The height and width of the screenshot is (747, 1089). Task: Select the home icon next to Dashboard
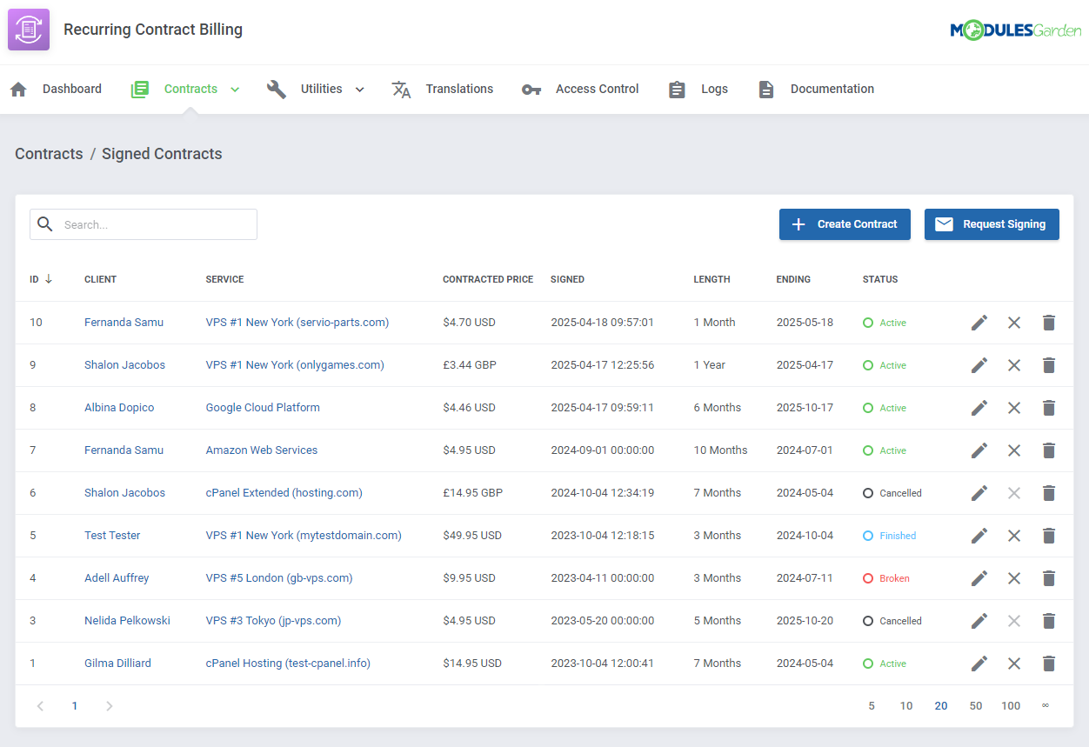18,89
